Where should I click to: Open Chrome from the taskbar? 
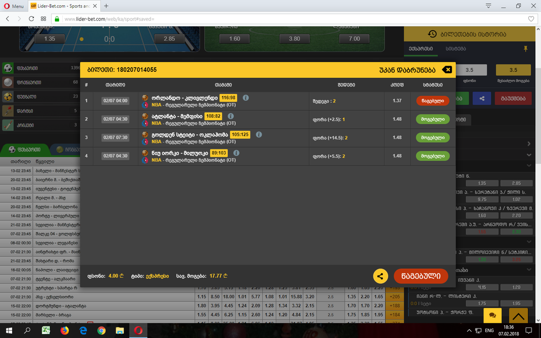(x=101, y=331)
